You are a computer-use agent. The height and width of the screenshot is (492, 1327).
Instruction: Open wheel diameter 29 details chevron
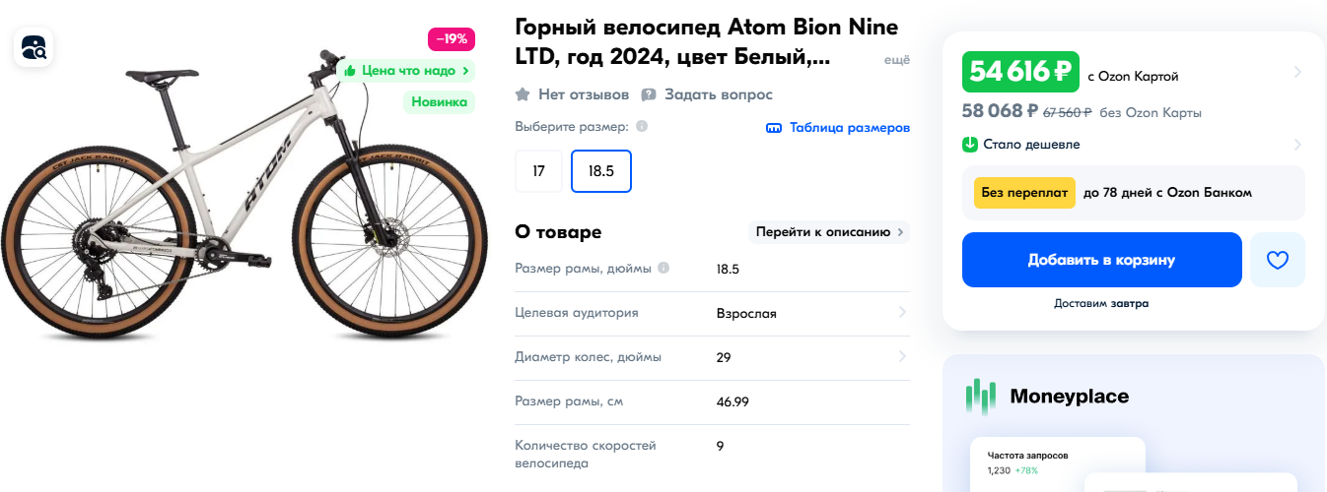(x=902, y=356)
